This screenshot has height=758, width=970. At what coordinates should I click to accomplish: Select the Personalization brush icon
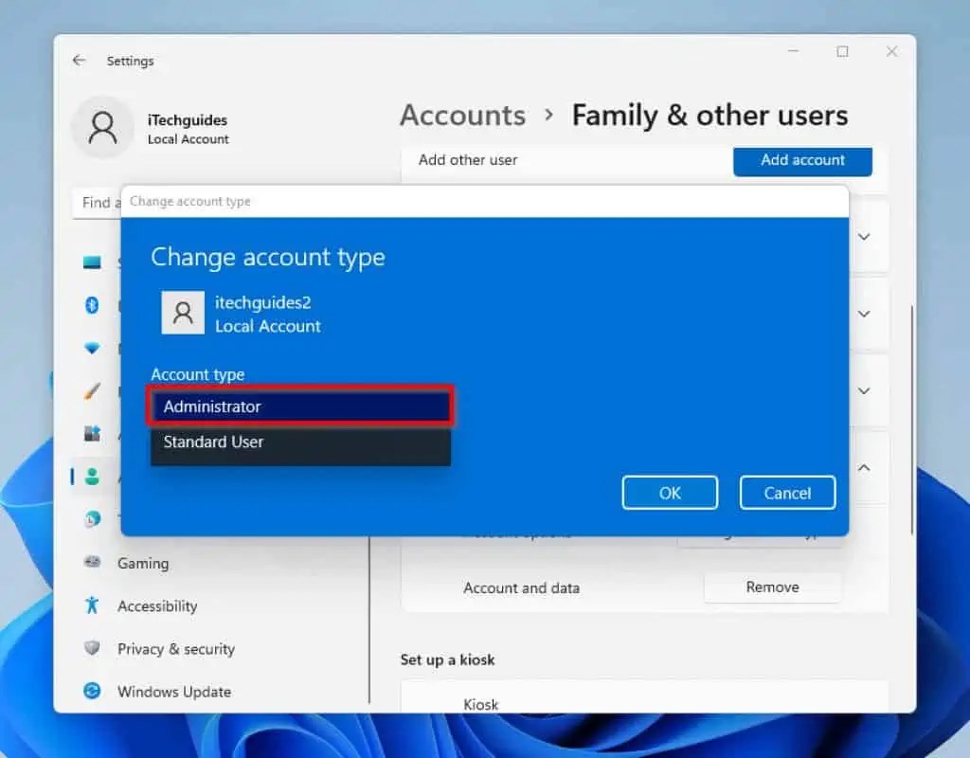pyautogui.click(x=92, y=390)
